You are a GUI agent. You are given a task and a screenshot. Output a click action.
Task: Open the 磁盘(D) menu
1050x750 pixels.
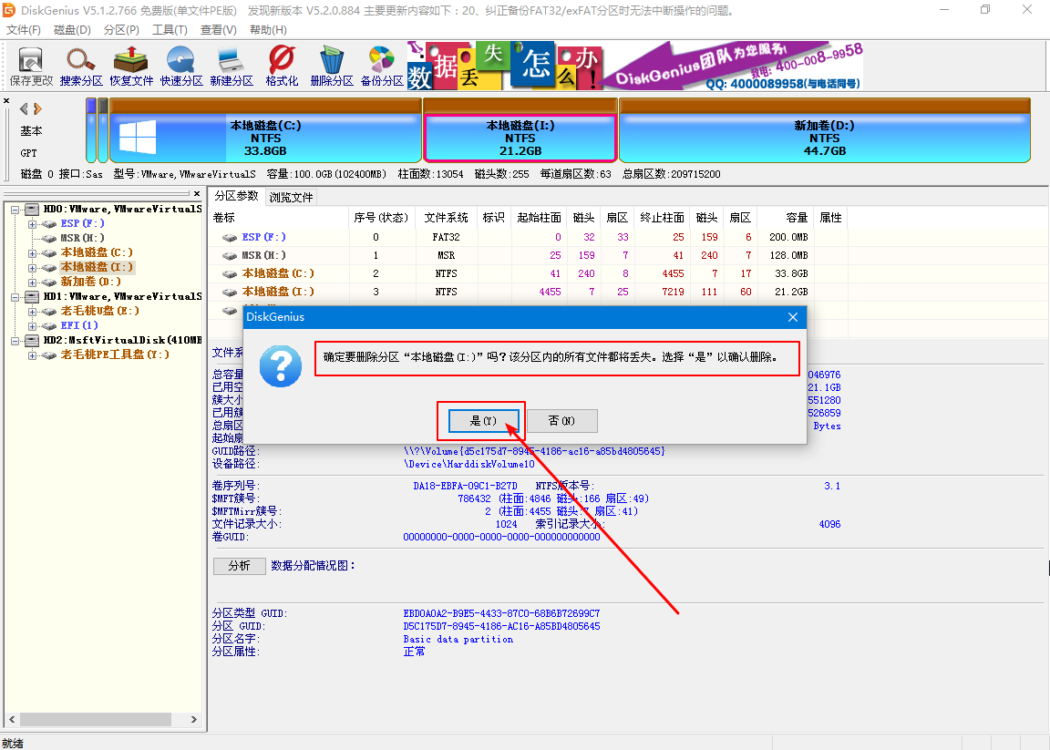(x=72, y=30)
